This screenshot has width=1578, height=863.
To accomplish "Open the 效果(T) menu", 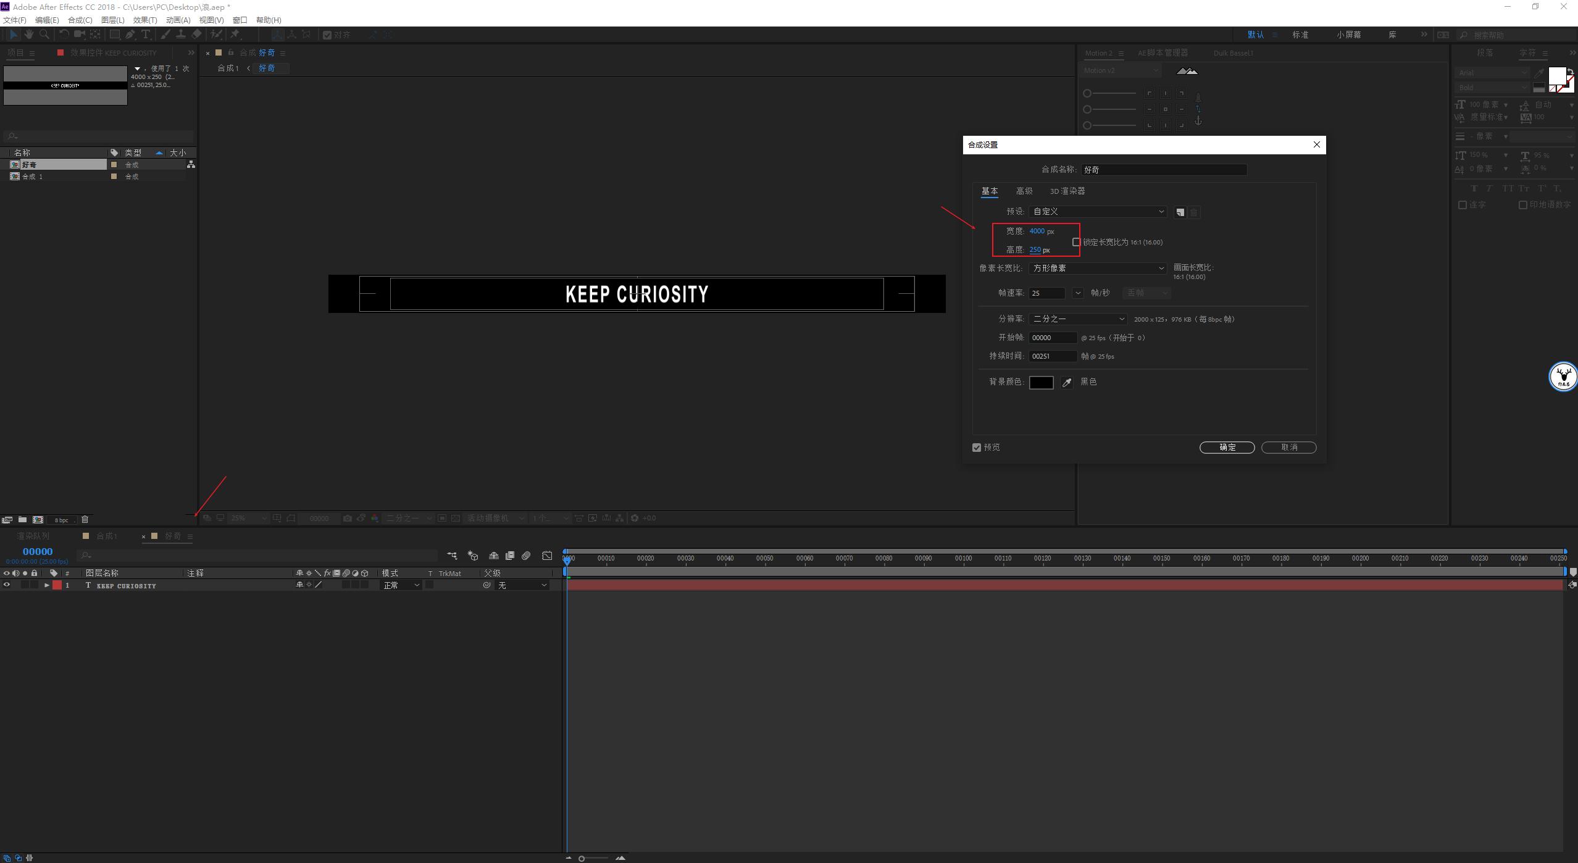I will (x=145, y=20).
